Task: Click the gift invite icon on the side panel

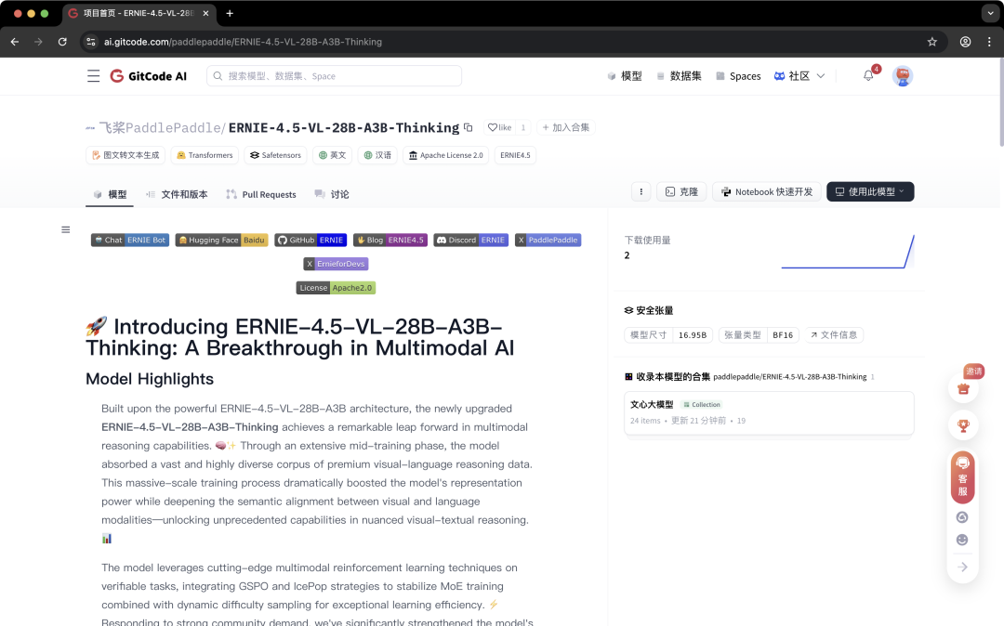Action: coord(963,389)
